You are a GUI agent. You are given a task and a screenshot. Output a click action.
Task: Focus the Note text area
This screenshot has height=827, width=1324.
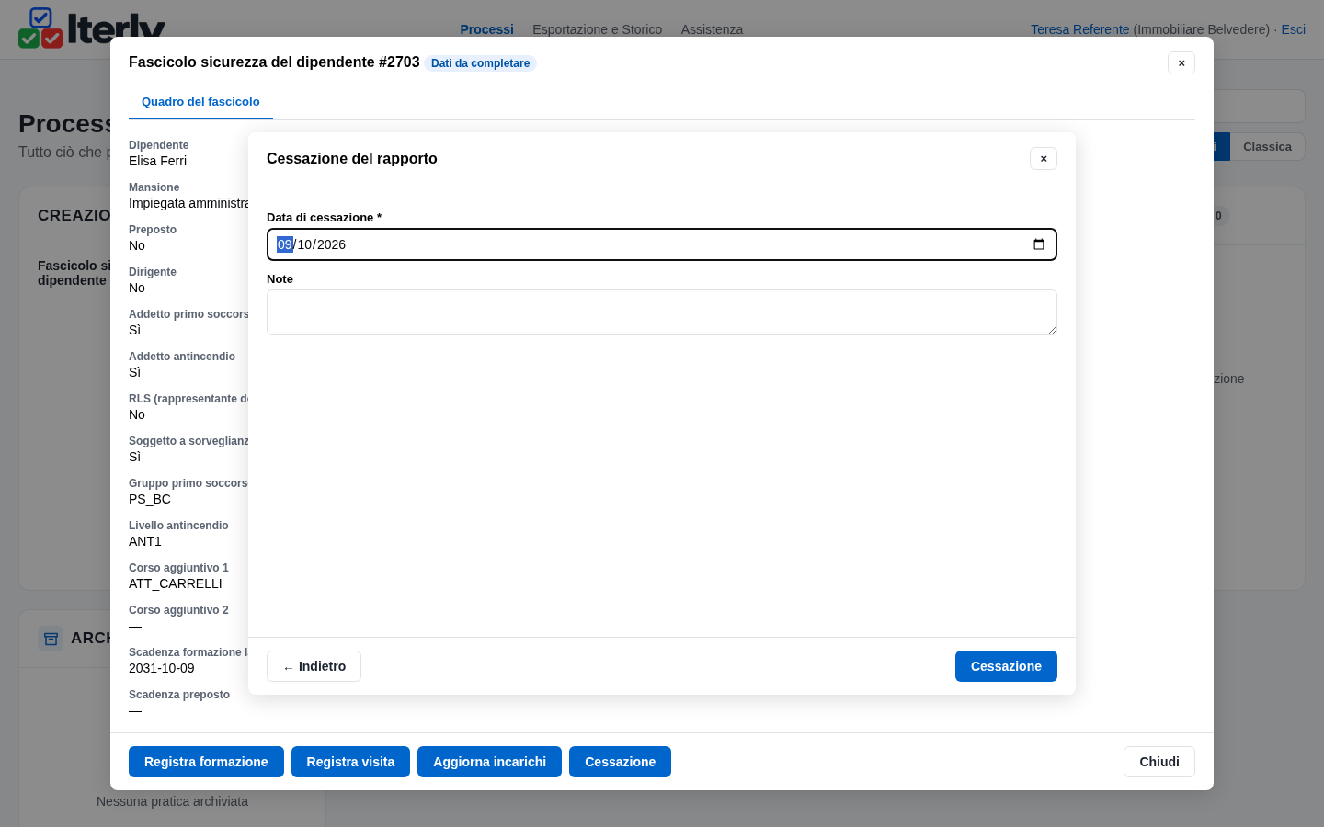click(662, 312)
